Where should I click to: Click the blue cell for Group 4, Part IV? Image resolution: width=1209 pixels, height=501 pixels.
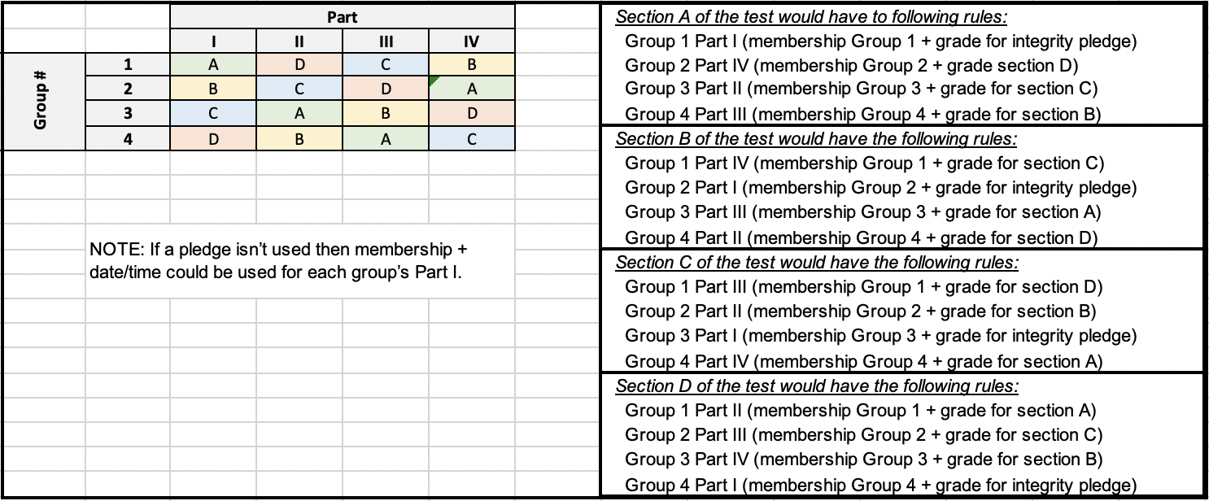point(472,139)
